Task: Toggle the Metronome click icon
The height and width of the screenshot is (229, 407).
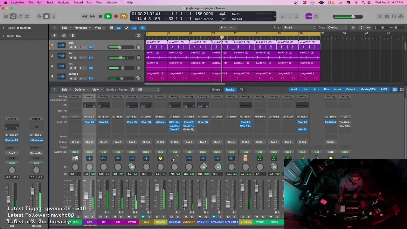Action: click(316, 16)
